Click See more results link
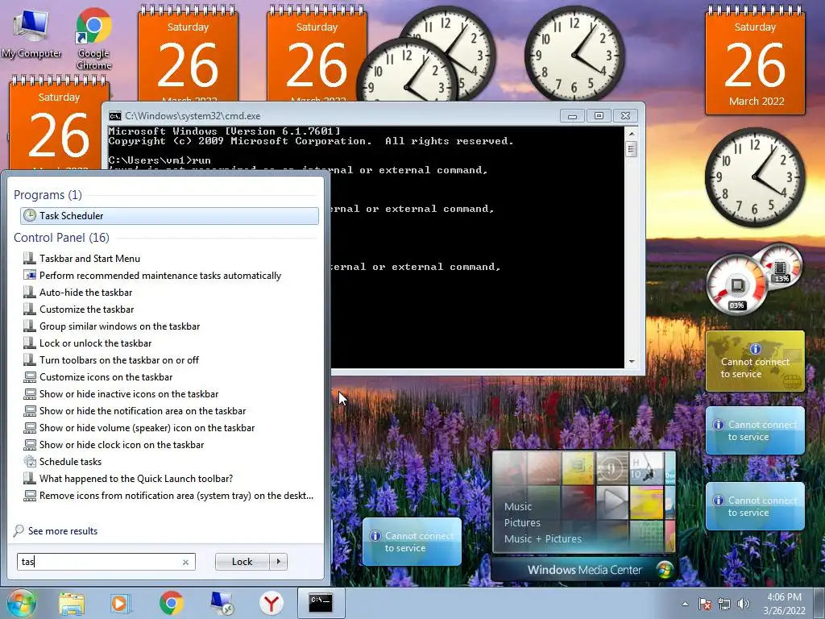 (63, 531)
